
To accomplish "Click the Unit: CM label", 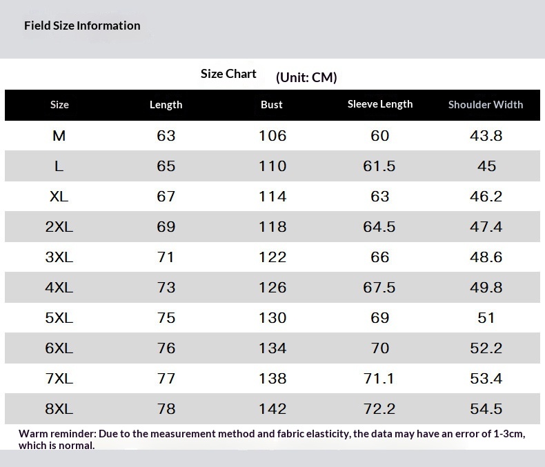I will [x=306, y=77].
